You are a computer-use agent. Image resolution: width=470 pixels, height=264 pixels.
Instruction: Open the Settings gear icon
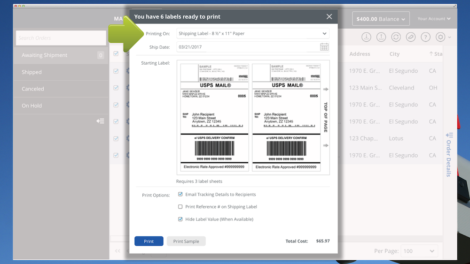click(x=440, y=37)
